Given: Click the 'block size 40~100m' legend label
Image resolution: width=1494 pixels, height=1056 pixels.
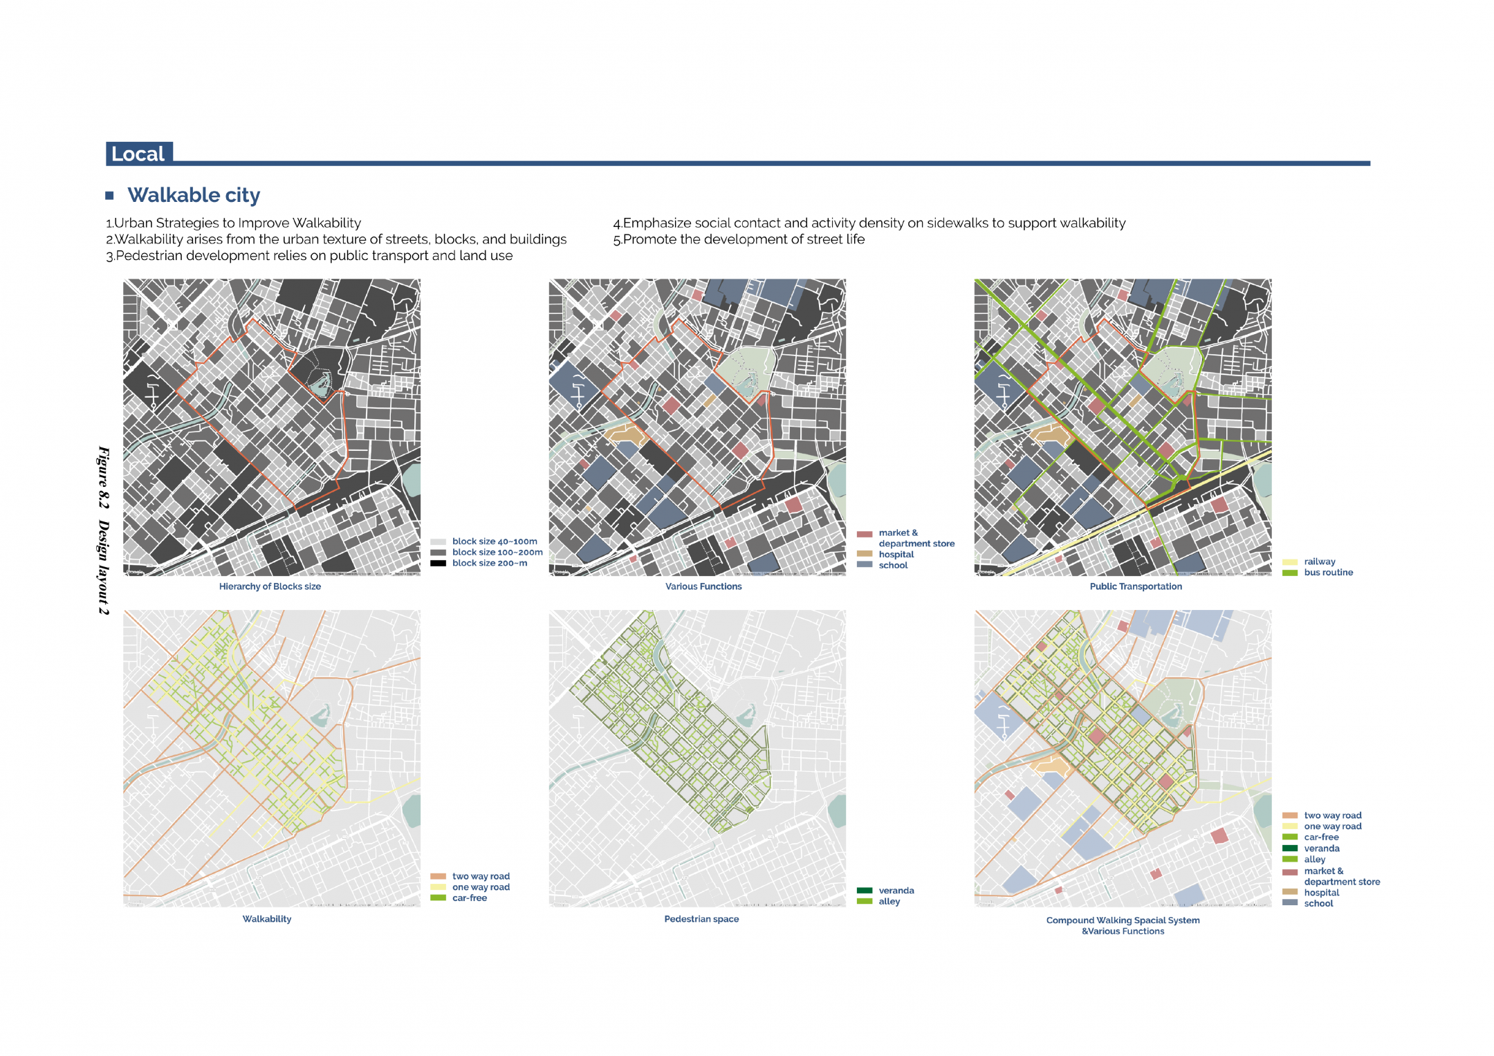Looking at the screenshot, I should (x=495, y=541).
